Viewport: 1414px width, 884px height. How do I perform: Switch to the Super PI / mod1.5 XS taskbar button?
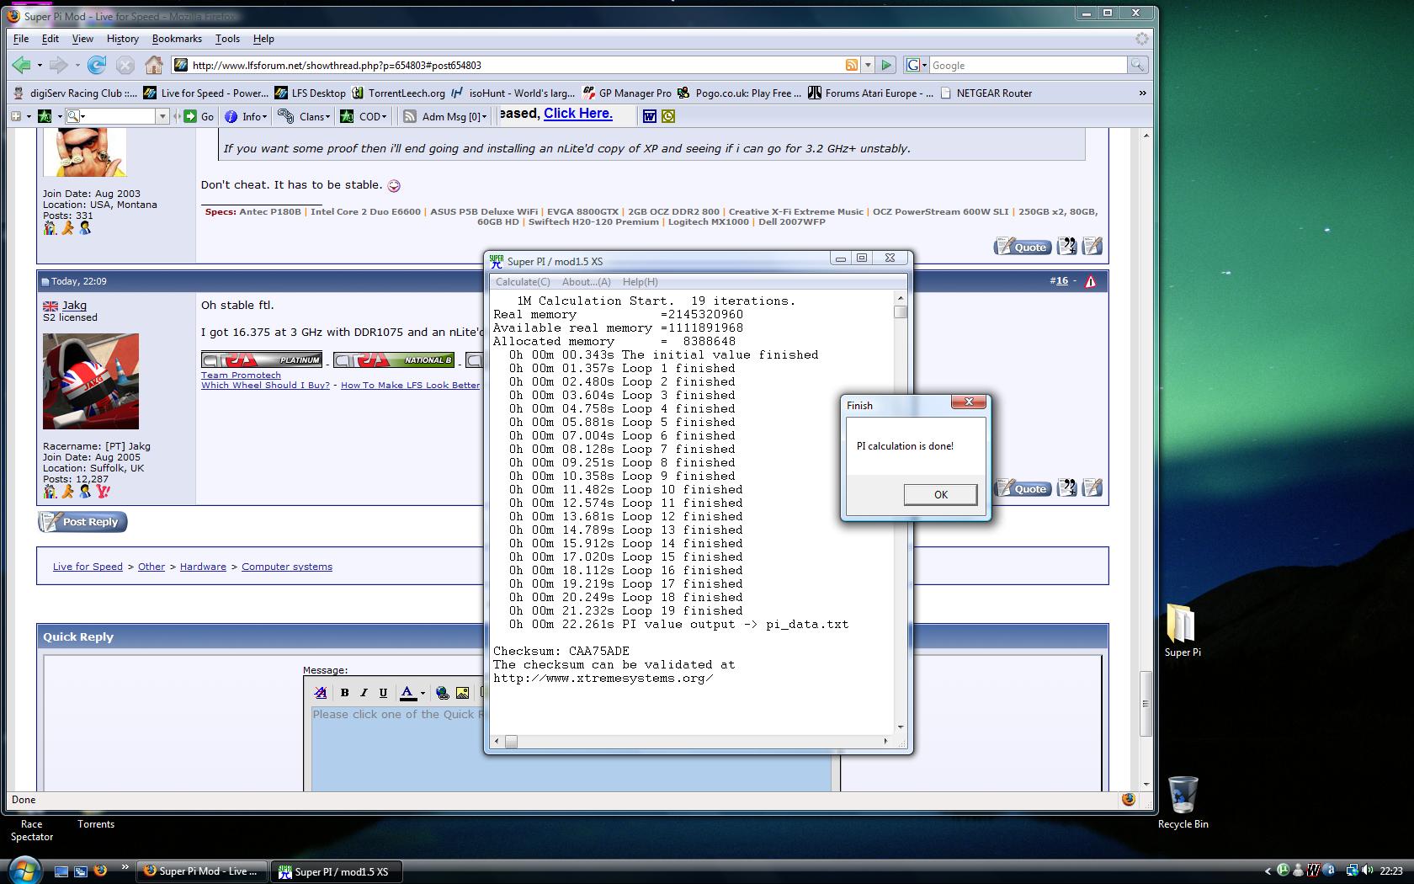click(x=336, y=871)
